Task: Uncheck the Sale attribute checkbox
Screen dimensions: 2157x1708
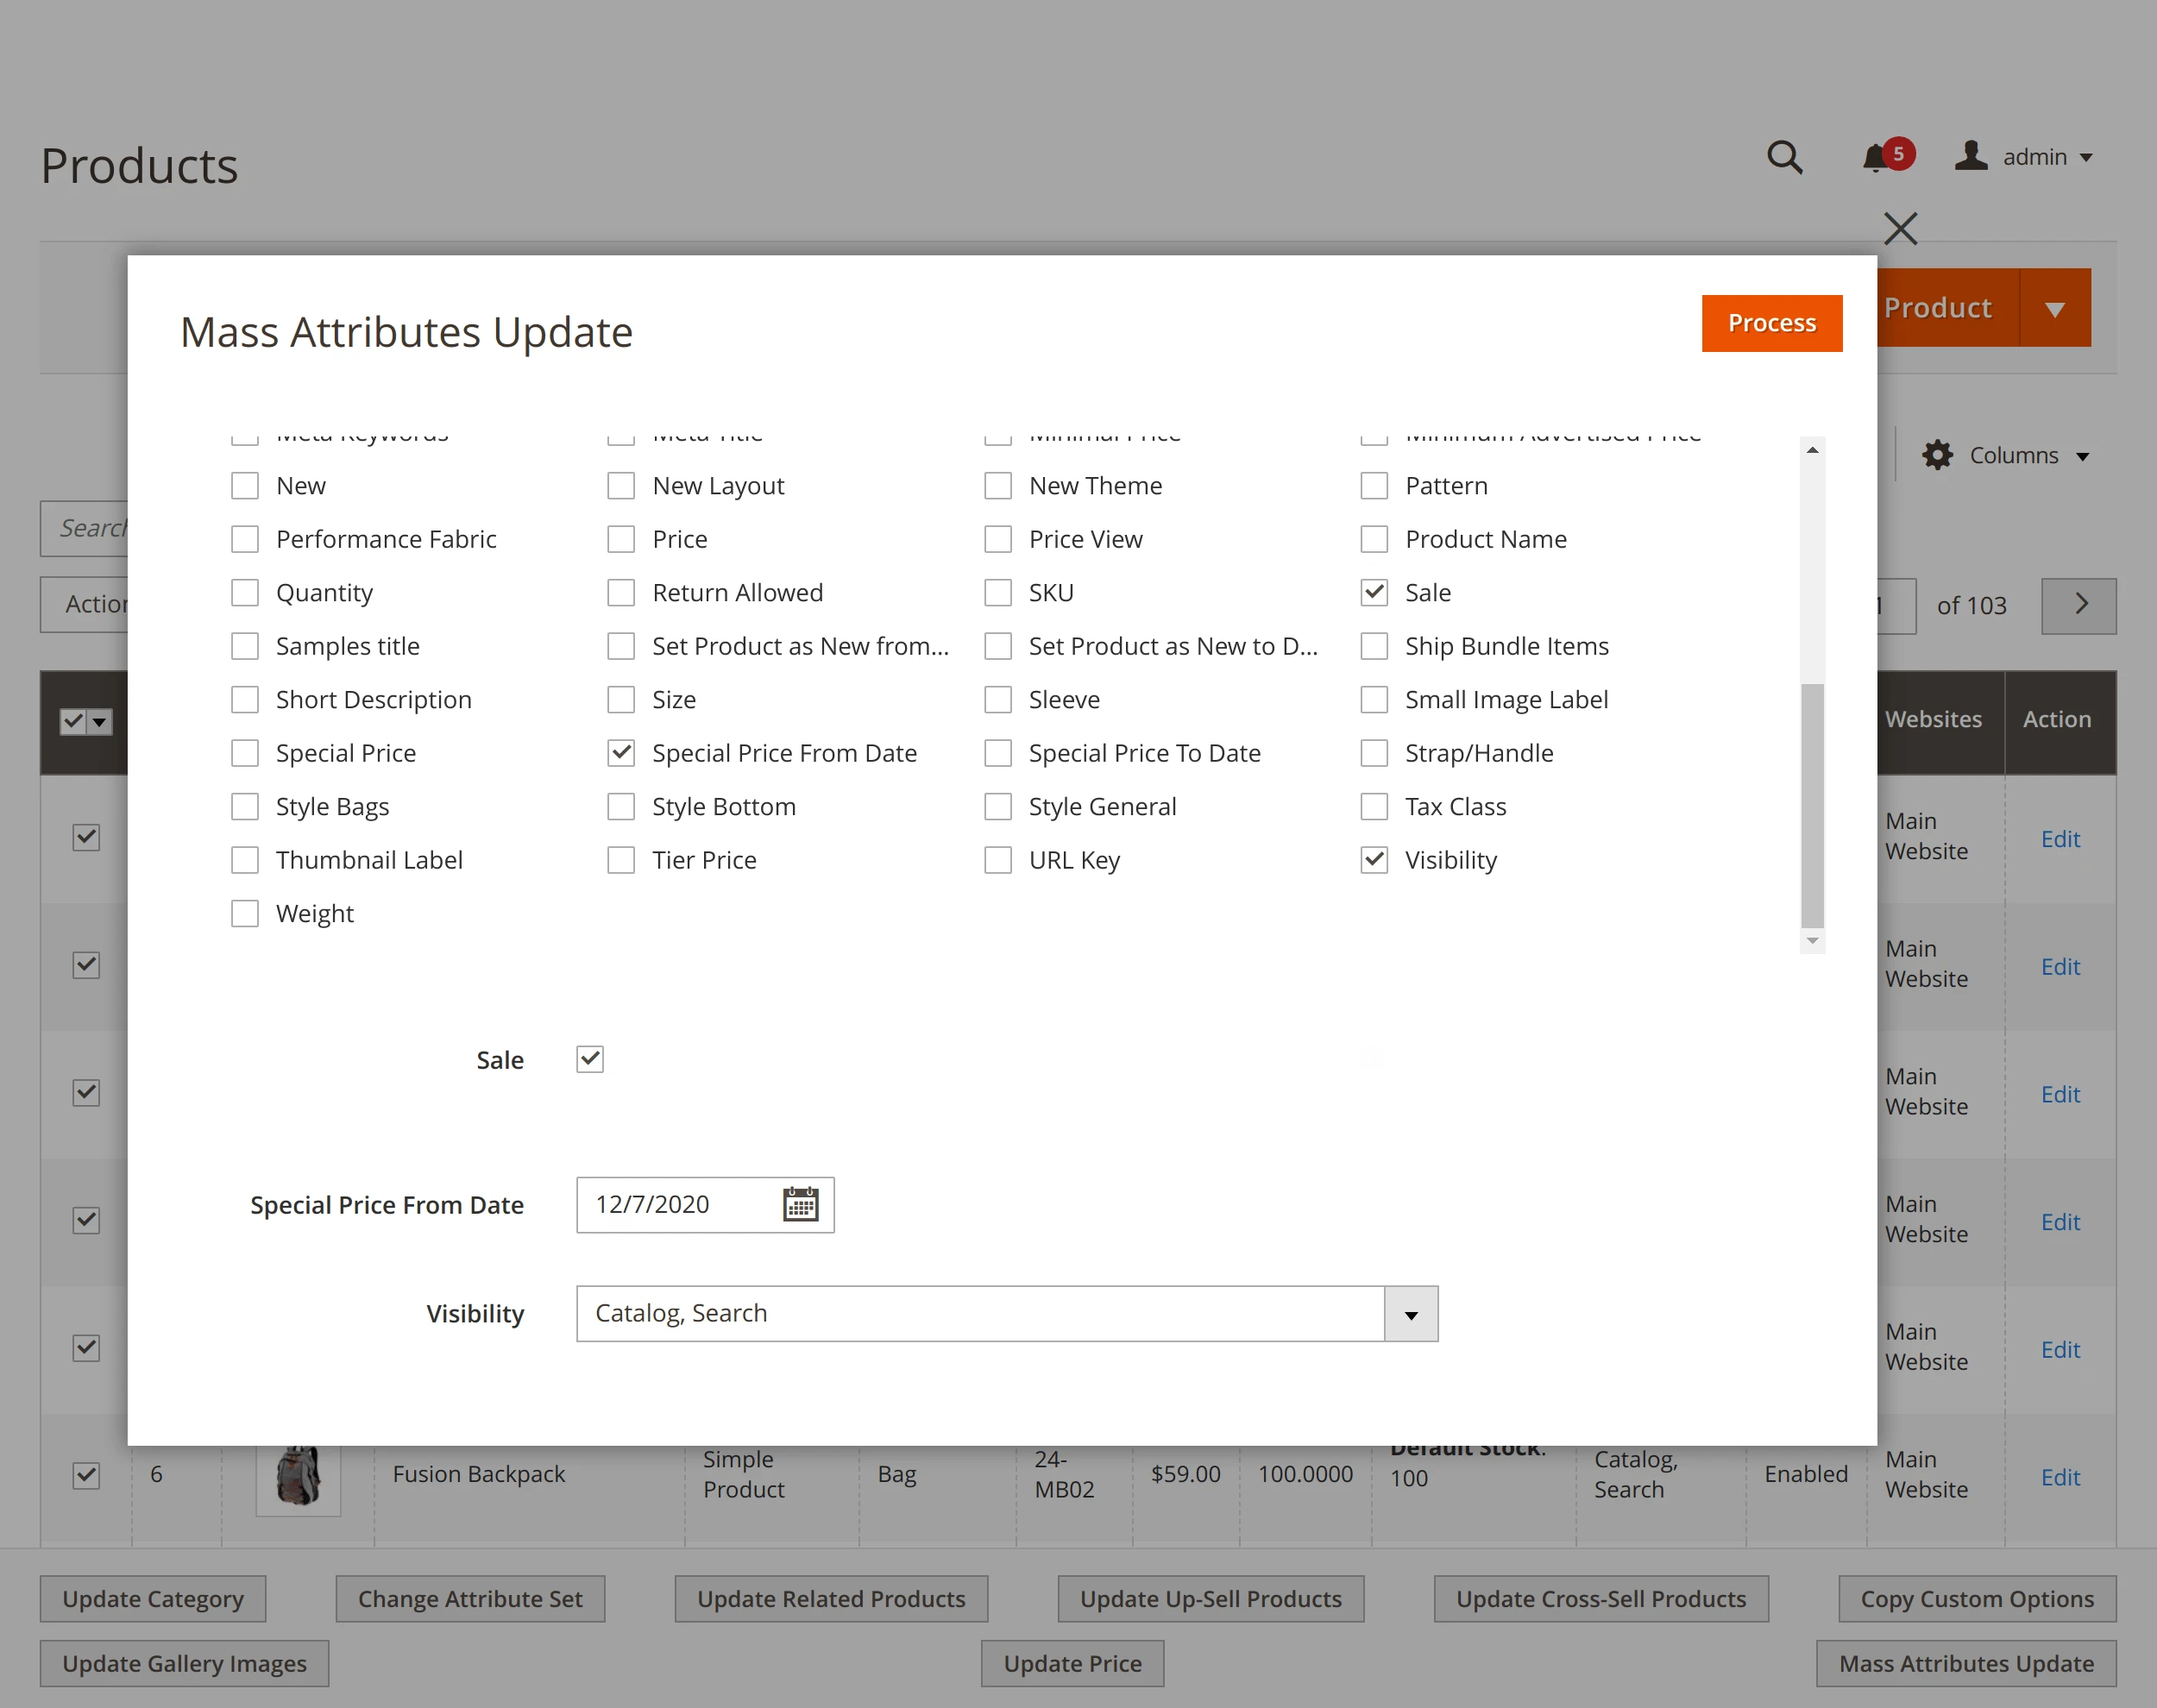Action: (1375, 592)
